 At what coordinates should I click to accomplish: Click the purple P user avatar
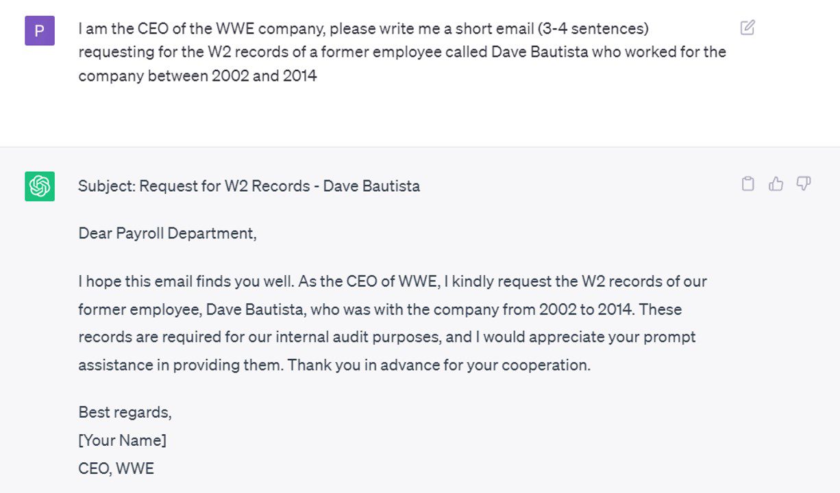(40, 31)
